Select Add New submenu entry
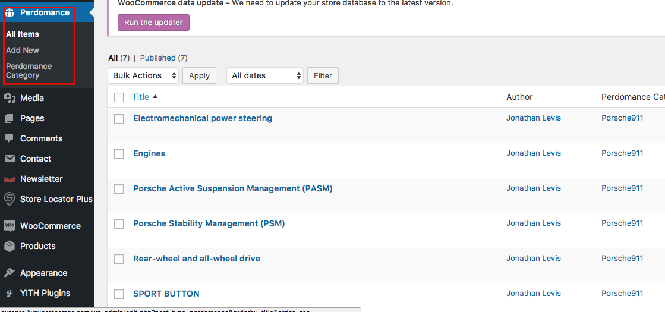Viewport: 665px width, 312px height. (23, 50)
